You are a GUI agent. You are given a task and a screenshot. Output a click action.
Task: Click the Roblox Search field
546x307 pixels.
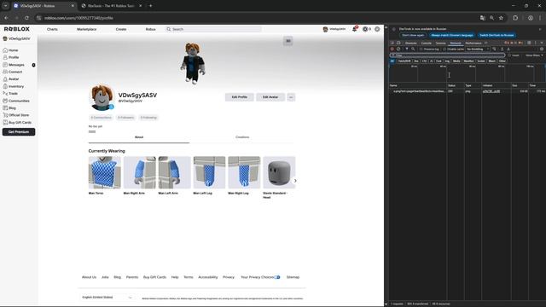click(x=213, y=29)
